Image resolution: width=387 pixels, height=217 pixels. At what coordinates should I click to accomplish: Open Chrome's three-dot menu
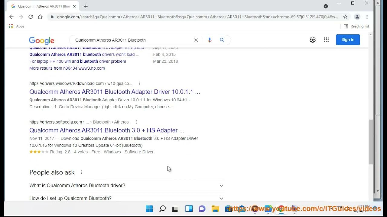[x=367, y=17]
